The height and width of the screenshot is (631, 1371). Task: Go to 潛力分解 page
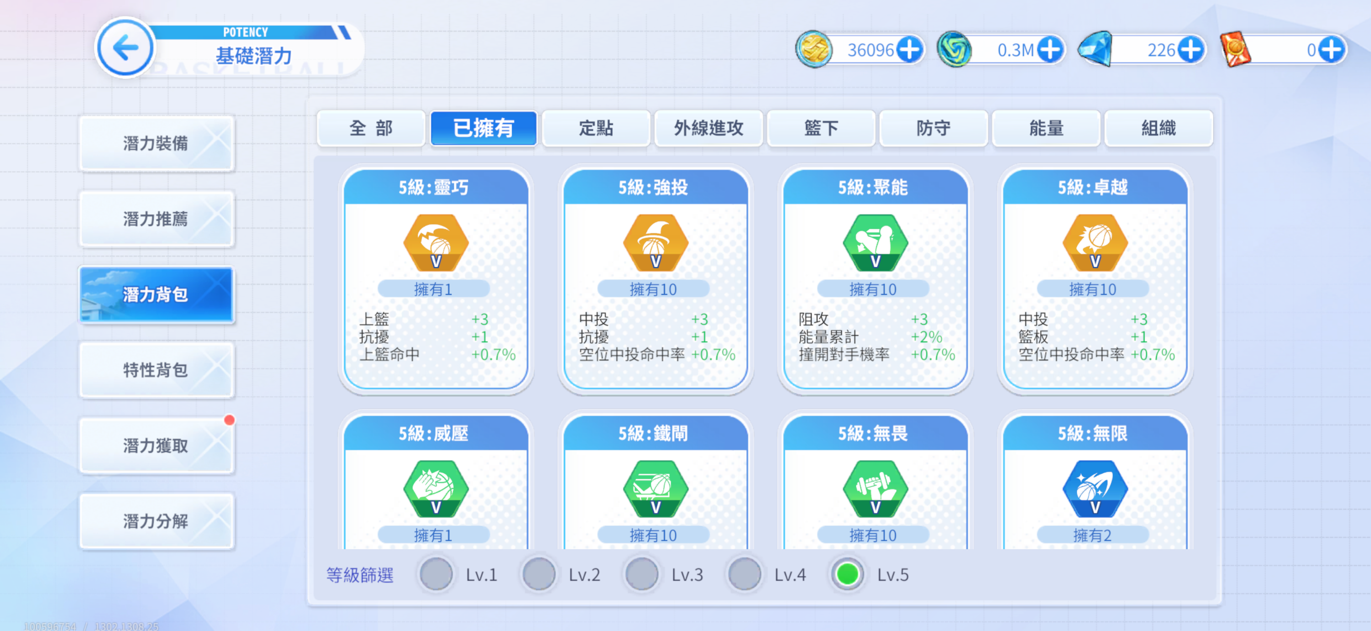[x=156, y=521]
